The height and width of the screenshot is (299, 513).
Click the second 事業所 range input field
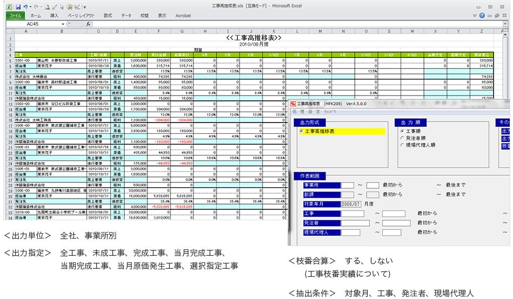[x=373, y=185]
